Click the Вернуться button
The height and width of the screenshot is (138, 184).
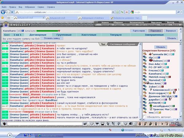click(x=171, y=31)
